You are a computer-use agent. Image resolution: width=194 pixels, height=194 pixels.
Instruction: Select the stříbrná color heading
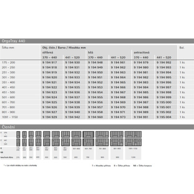pos(48,52)
